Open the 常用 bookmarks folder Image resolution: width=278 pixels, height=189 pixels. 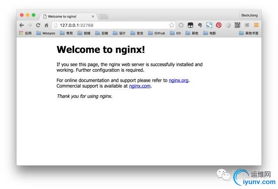(x=66, y=33)
